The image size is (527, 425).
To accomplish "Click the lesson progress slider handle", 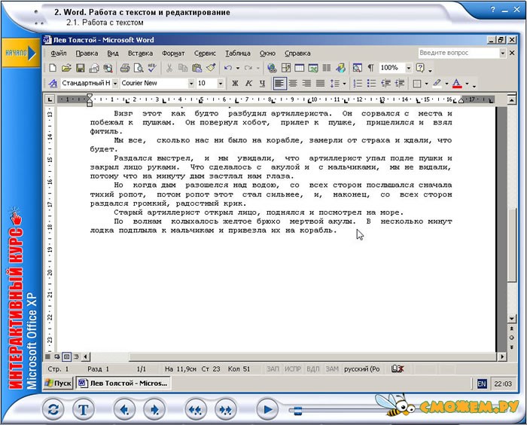I will pos(297,410).
